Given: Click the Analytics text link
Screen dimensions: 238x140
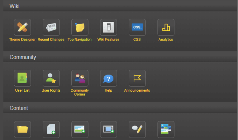Looking at the screenshot, I should tap(166, 40).
